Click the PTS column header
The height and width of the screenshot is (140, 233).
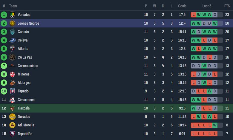tap(227, 6)
